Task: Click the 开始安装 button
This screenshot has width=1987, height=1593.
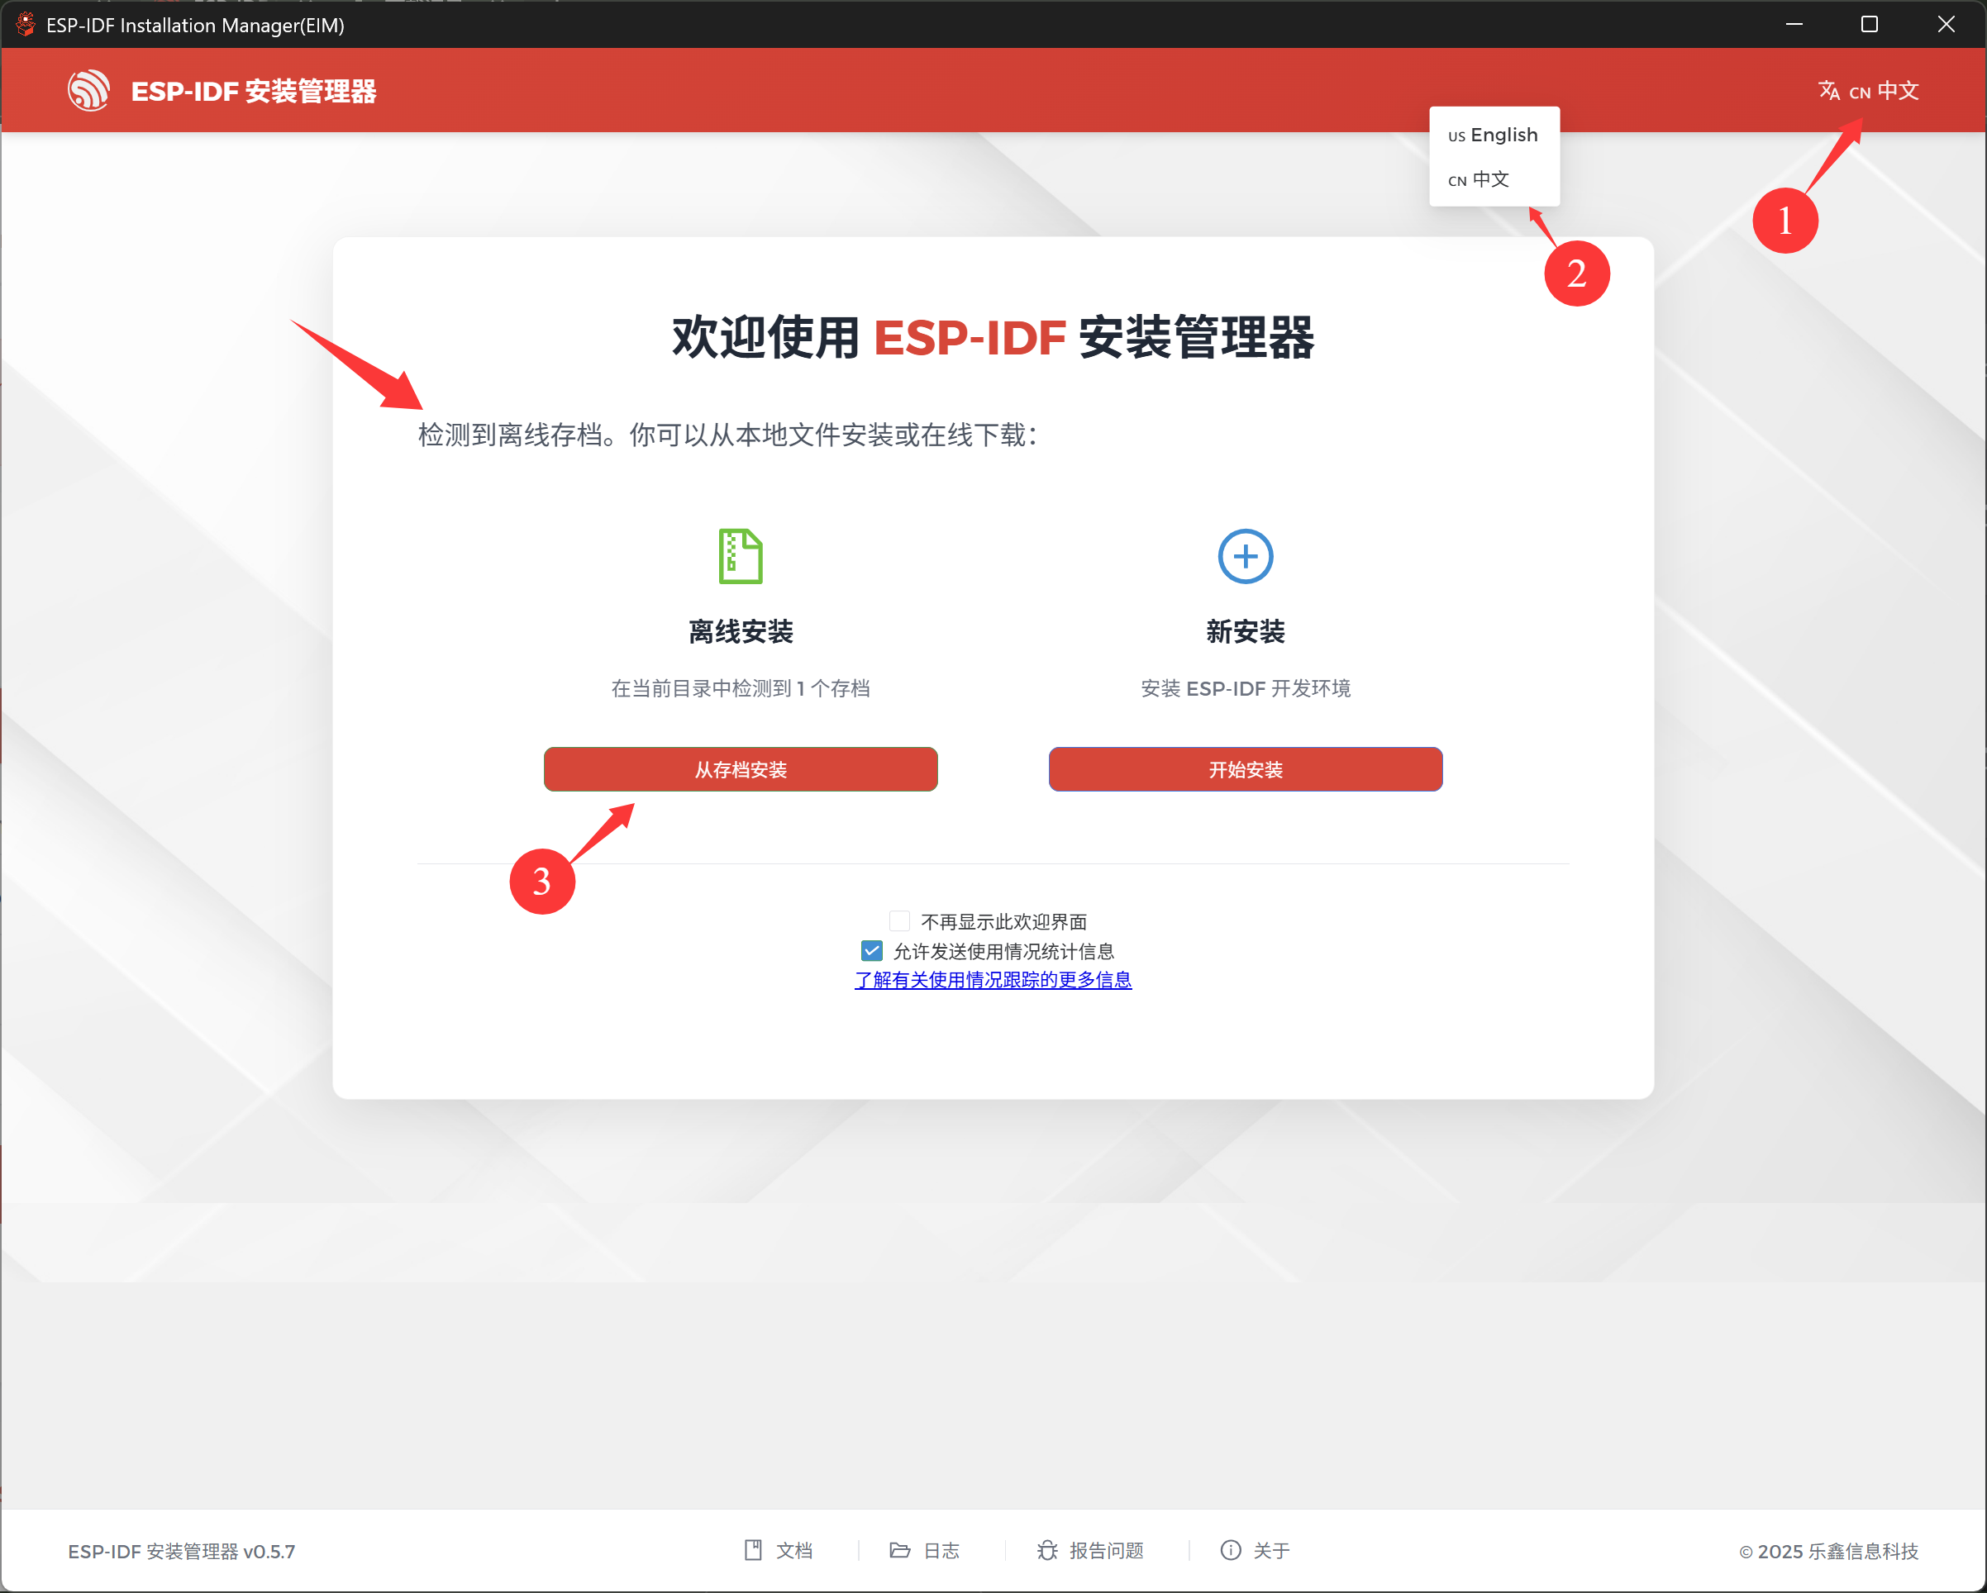Action: [x=1245, y=768]
